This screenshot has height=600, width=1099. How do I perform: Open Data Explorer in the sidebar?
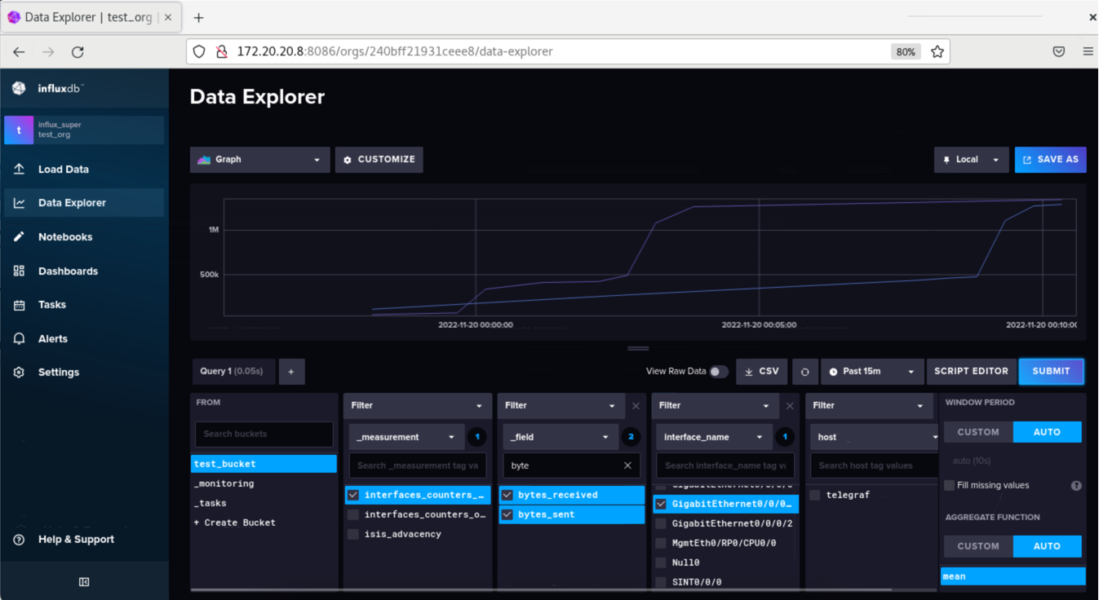click(84, 203)
